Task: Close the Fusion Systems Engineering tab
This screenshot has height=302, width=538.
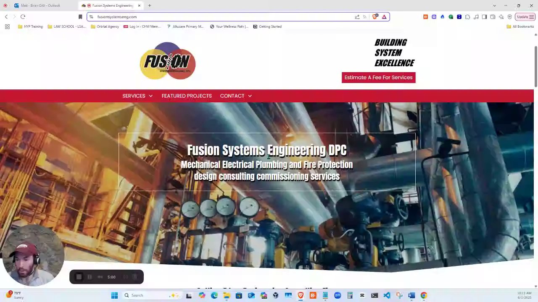Action: [139, 5]
